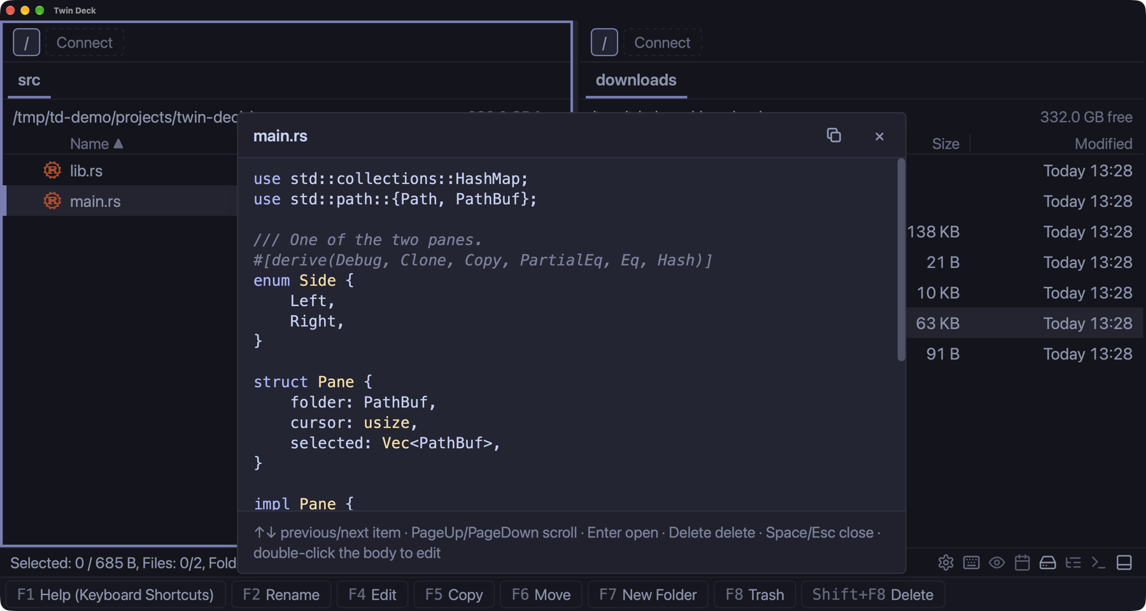Image resolution: width=1146 pixels, height=611 pixels.
Task: Click the Selected status text in left pane
Action: pos(124,563)
